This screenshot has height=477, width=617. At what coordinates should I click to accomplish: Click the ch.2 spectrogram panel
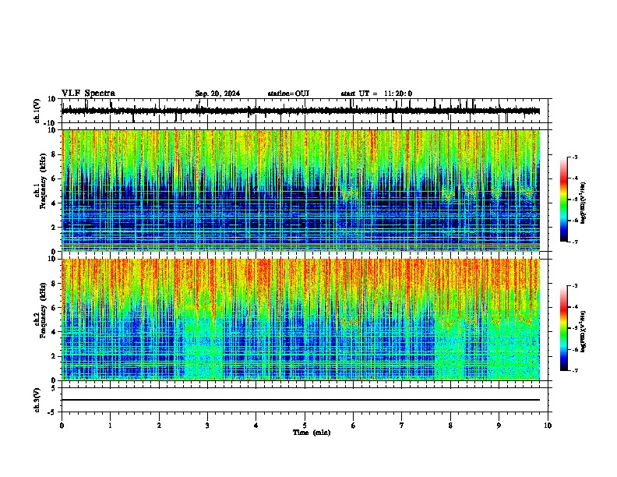(301, 320)
